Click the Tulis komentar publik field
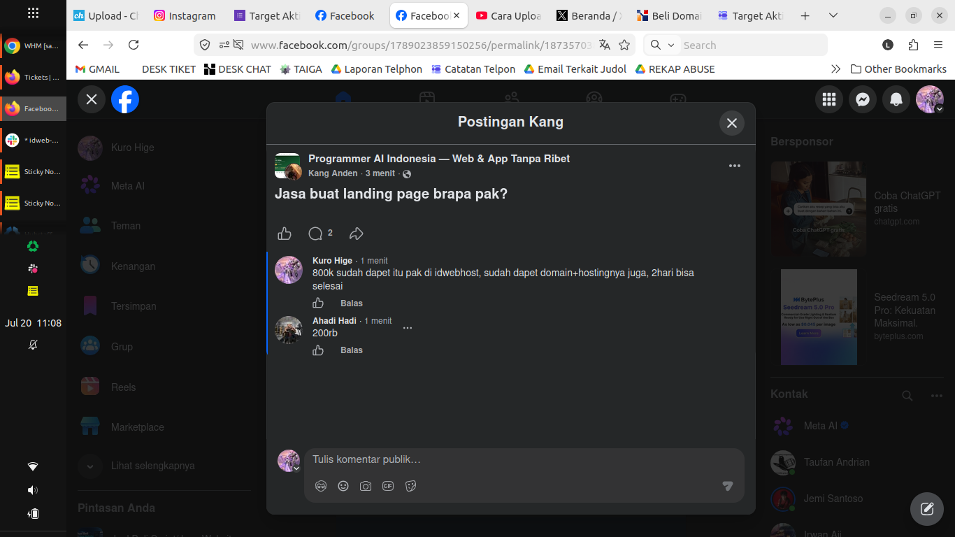Image resolution: width=955 pixels, height=537 pixels. [524, 459]
